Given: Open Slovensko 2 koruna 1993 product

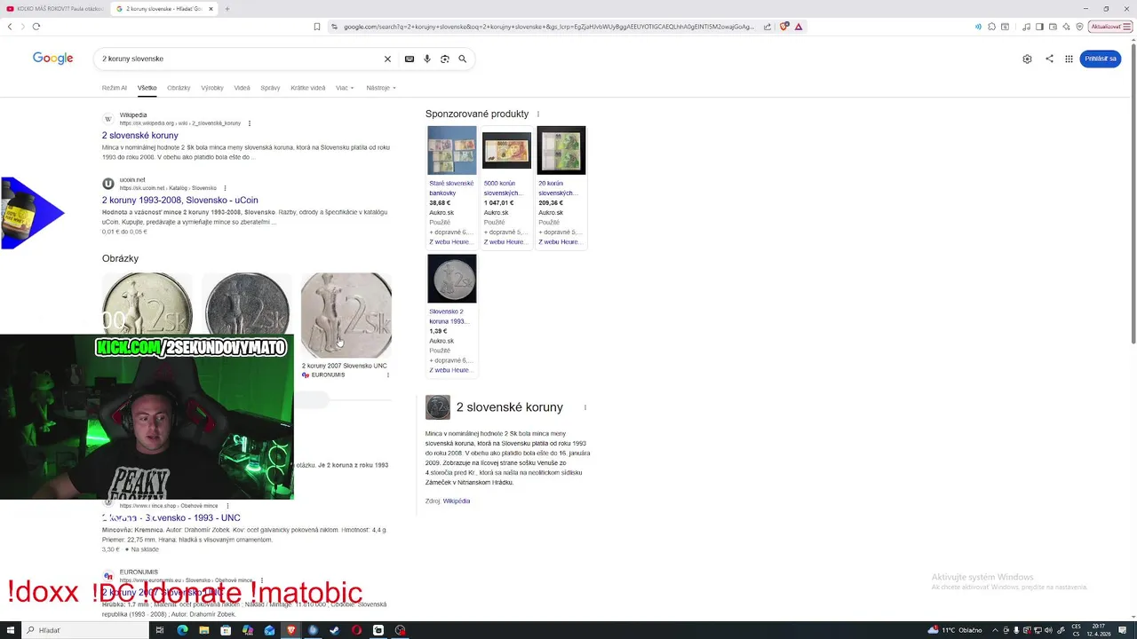Looking at the screenshot, I should pyautogui.click(x=449, y=317).
